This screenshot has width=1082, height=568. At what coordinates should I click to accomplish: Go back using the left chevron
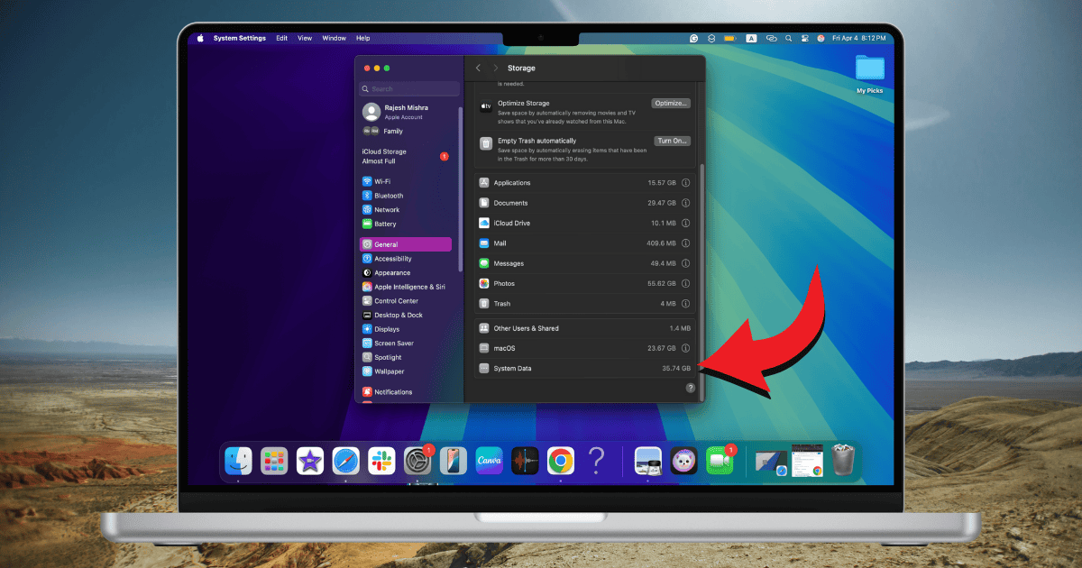pyautogui.click(x=478, y=69)
